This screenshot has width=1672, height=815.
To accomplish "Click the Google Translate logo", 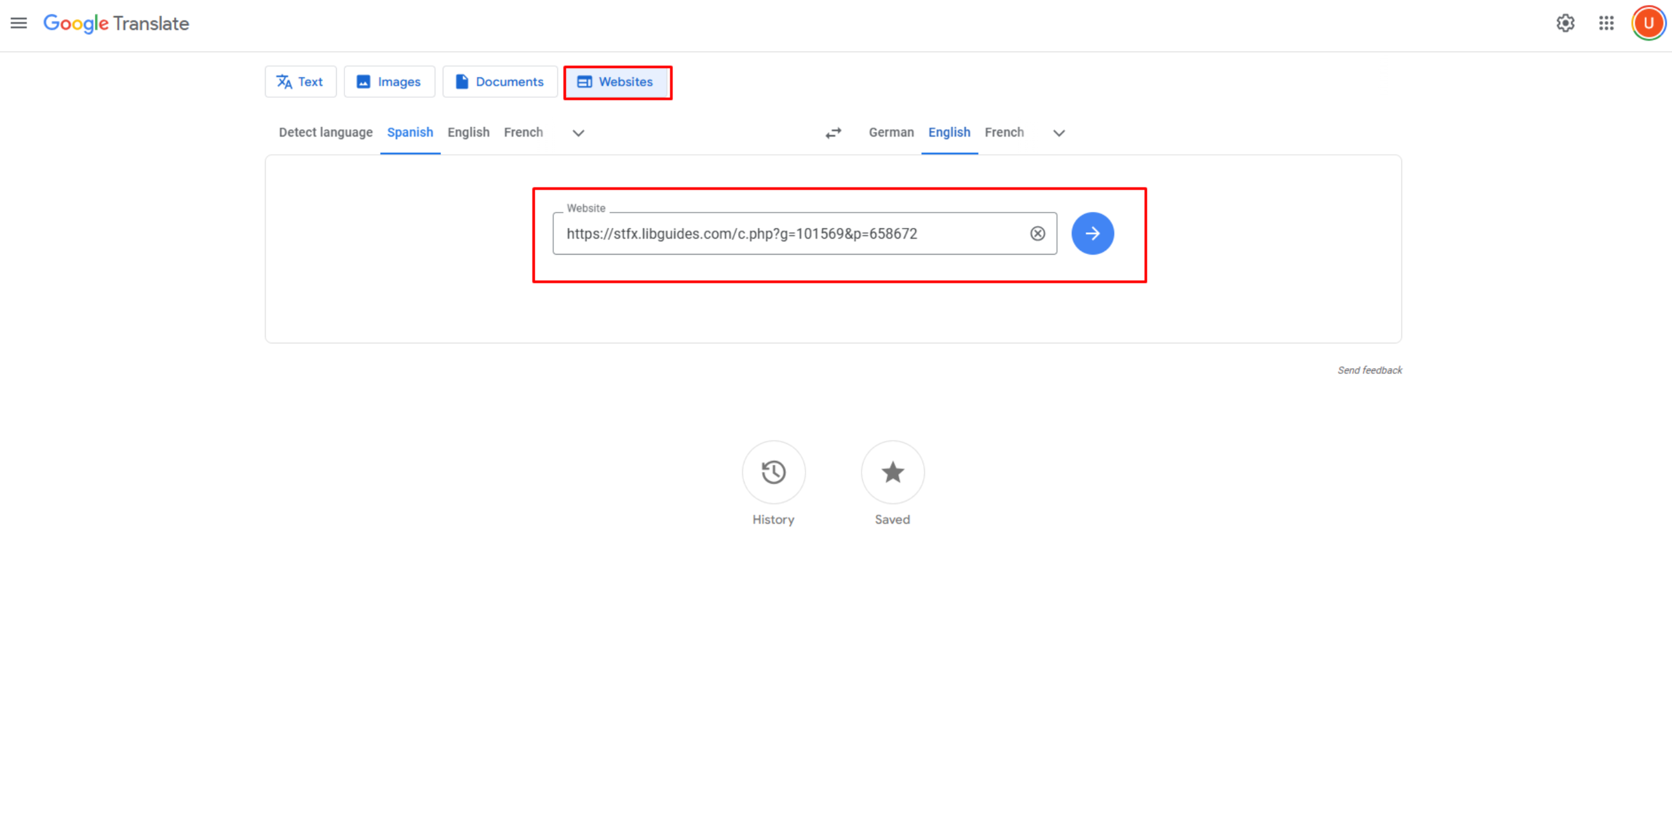I will (116, 24).
